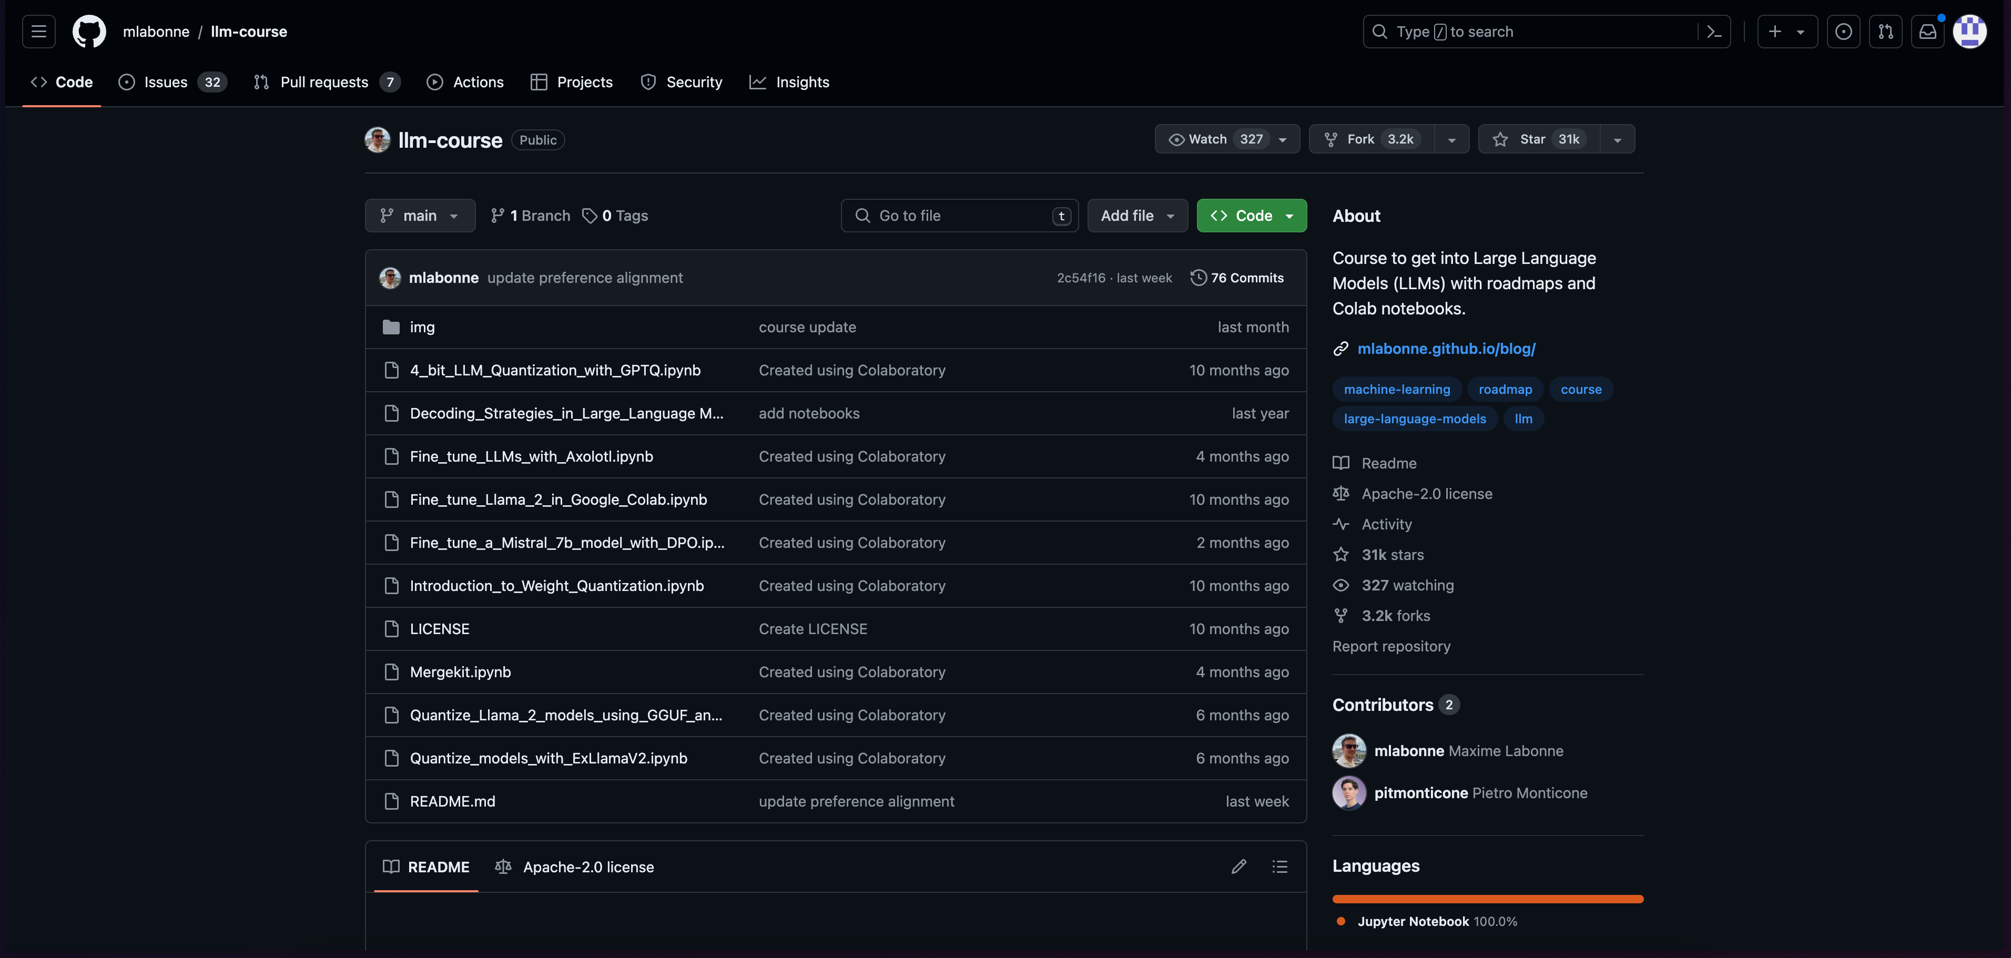Click the Jupyter Notebook language bar
The width and height of the screenshot is (2011, 958).
[1488, 900]
